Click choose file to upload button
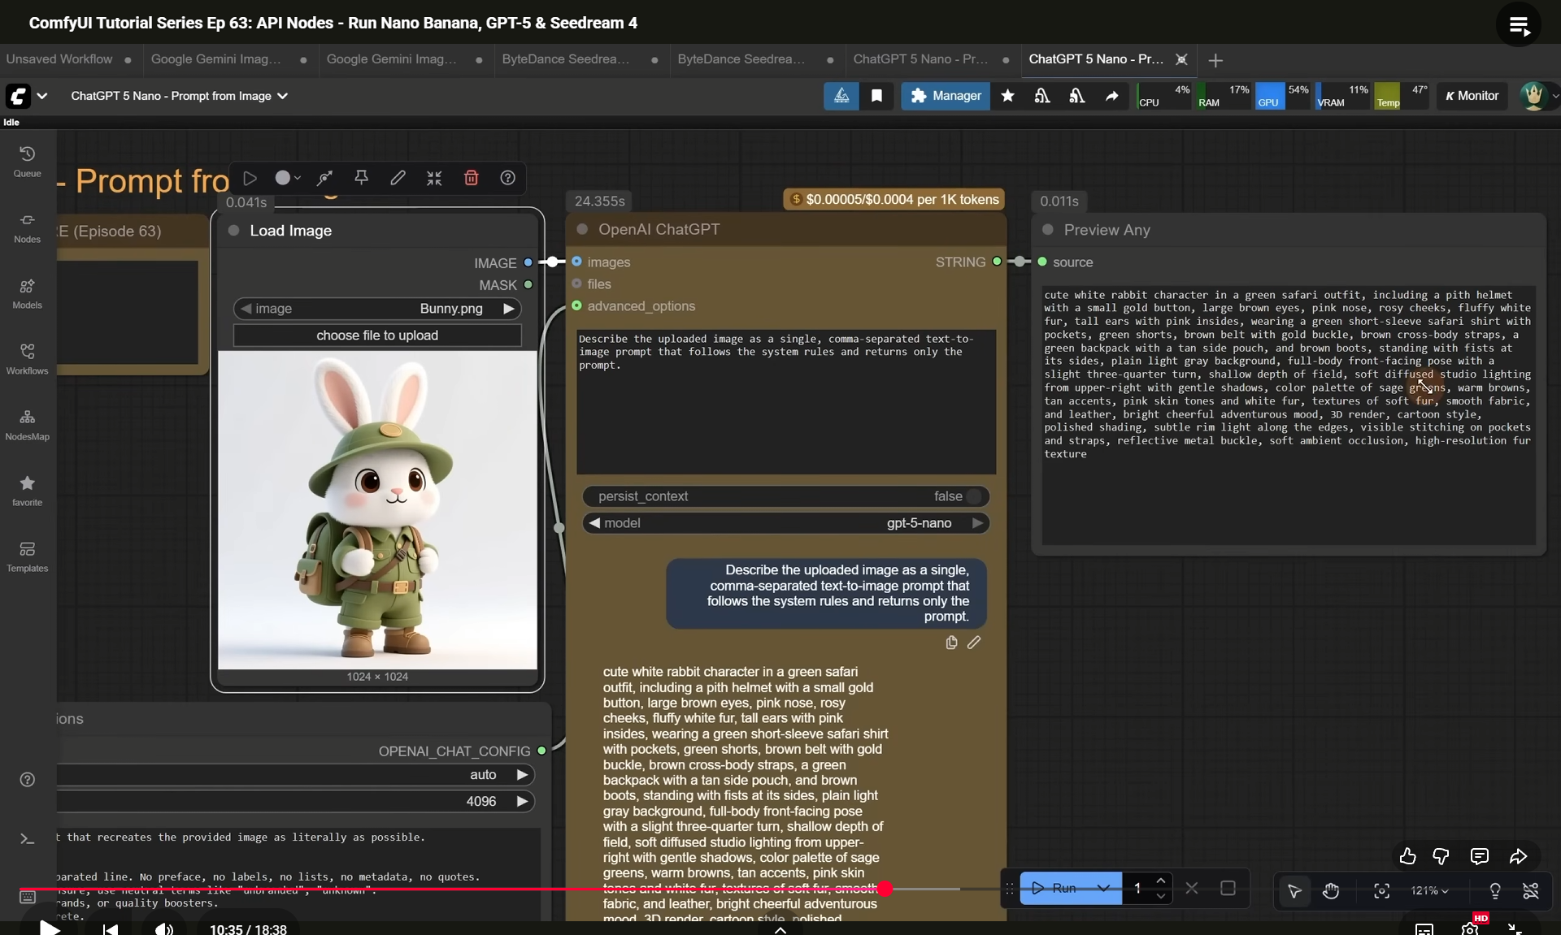 click(x=377, y=335)
